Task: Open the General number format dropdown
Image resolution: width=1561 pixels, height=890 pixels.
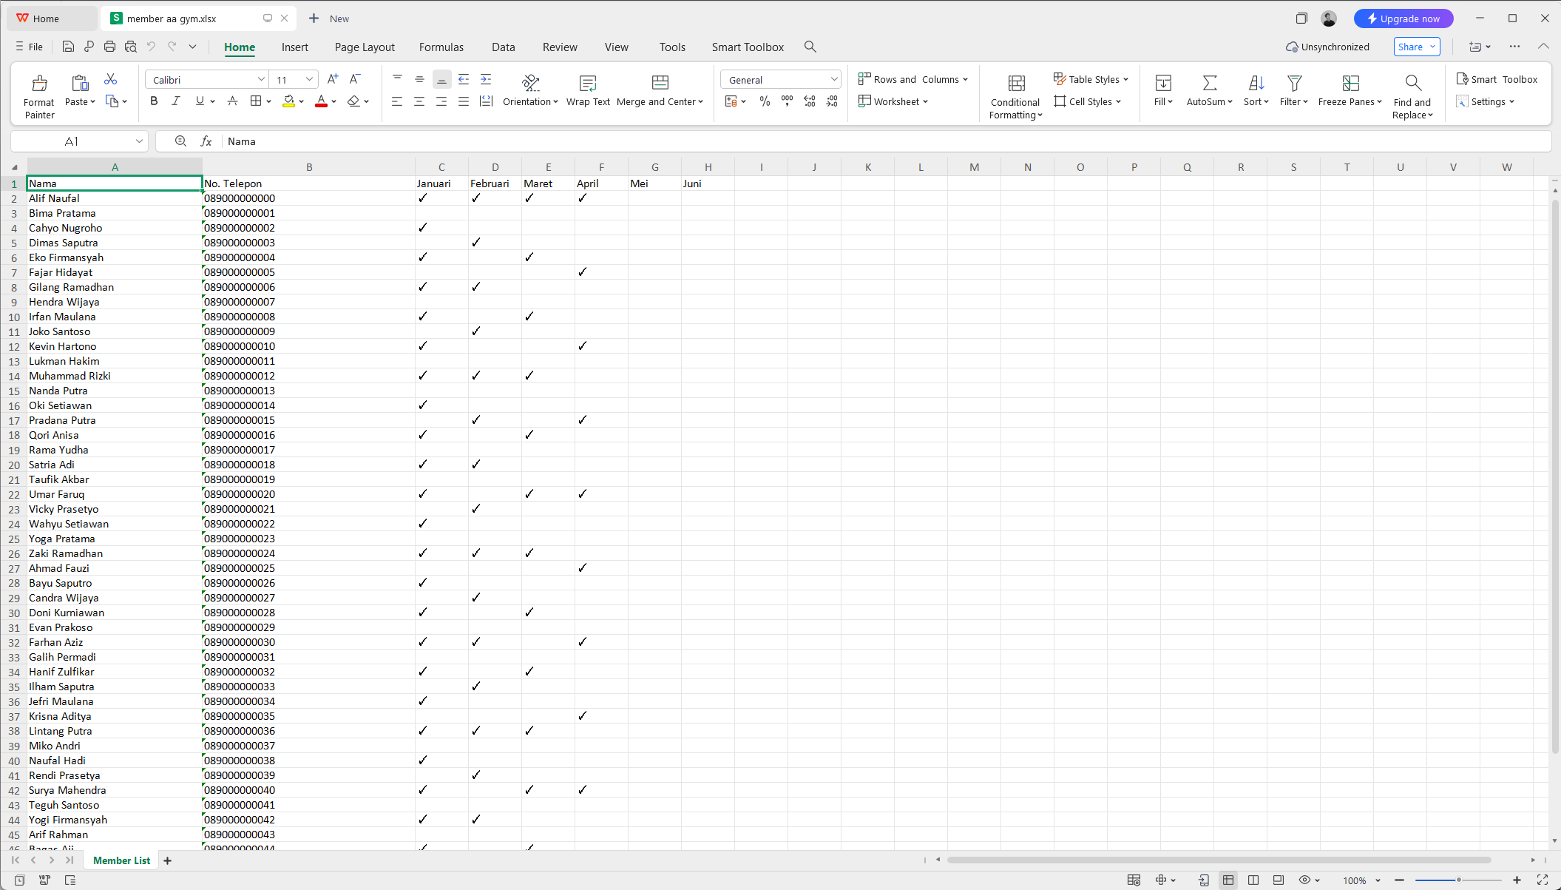Action: tap(833, 80)
